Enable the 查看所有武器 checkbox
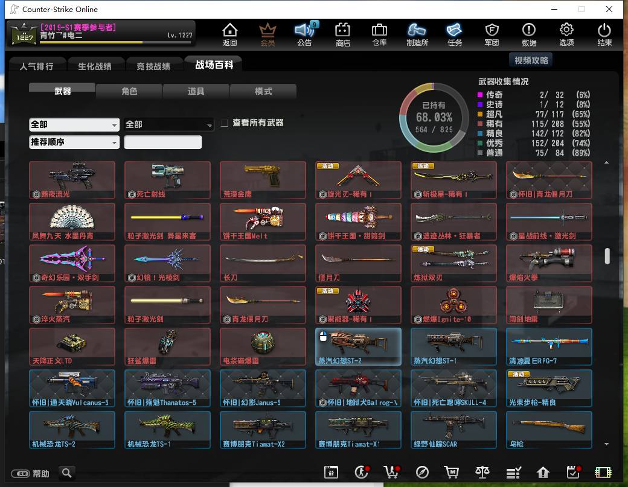Screen dimensions: 628x487 coord(225,123)
